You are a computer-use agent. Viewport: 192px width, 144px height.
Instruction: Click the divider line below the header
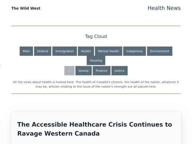tap(96, 26)
